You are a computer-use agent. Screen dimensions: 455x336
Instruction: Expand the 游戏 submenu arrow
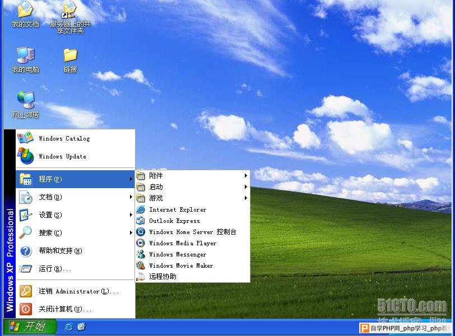click(246, 198)
